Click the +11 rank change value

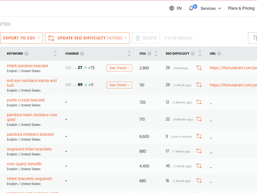coord(91,85)
